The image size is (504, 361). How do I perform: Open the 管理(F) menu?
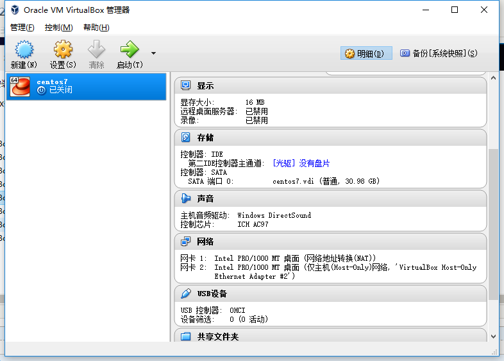[x=22, y=28]
